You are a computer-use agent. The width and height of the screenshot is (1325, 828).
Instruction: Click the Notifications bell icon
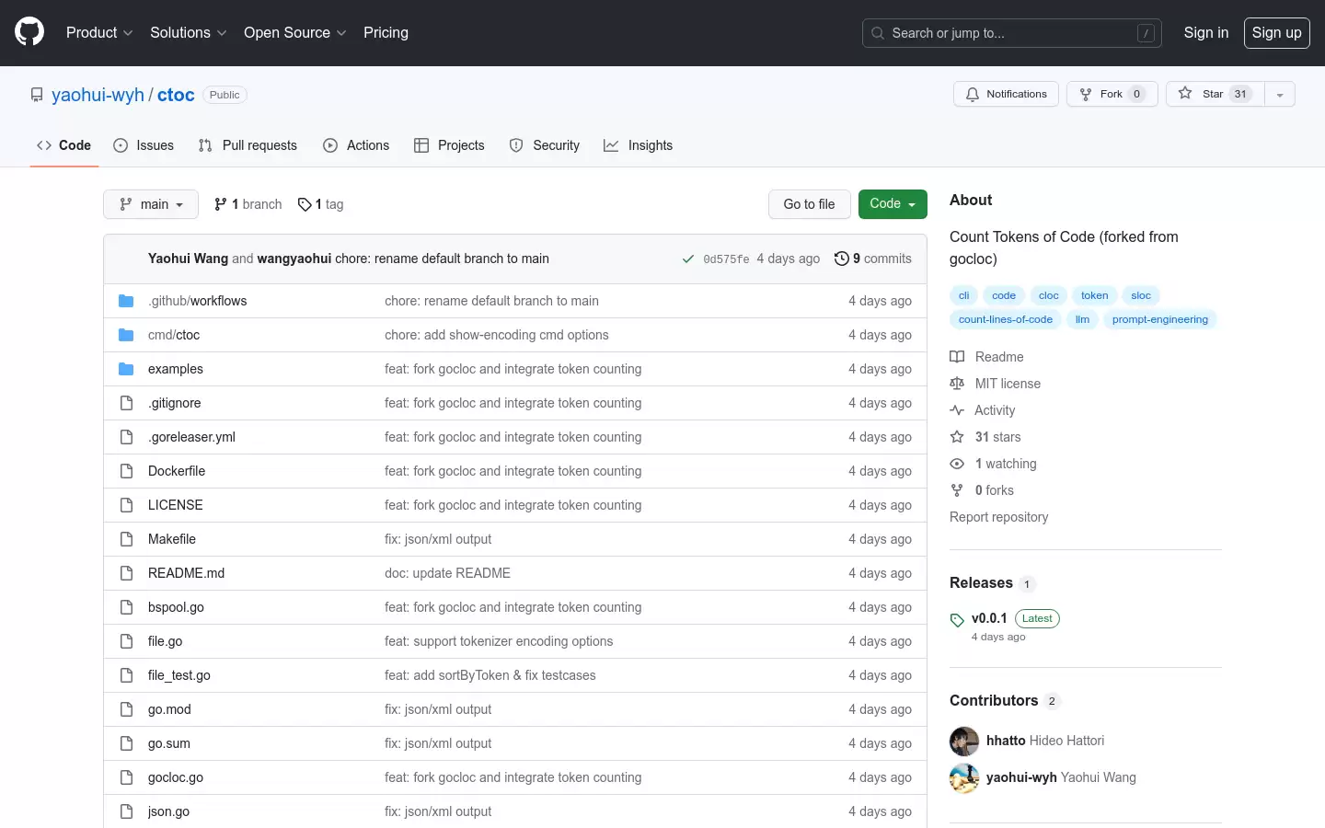pyautogui.click(x=973, y=94)
